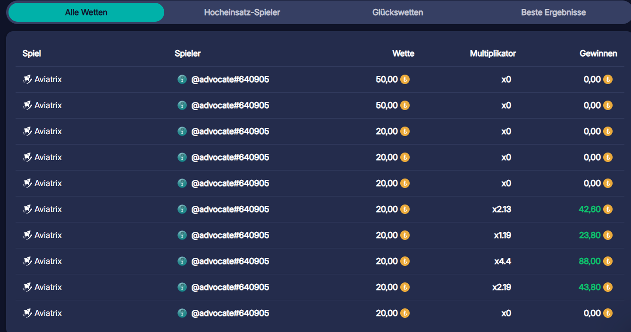Open @advocate#640905 in the x2.19 row
631x332 pixels.
(x=230, y=287)
